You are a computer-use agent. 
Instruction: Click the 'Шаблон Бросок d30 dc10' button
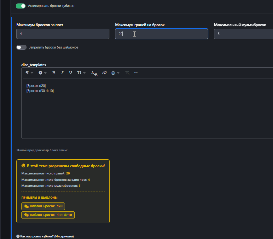pyautogui.click(x=48, y=215)
